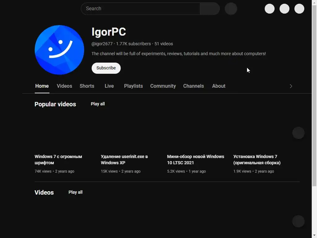Click "15K views • 2 years ago" text

120,171
